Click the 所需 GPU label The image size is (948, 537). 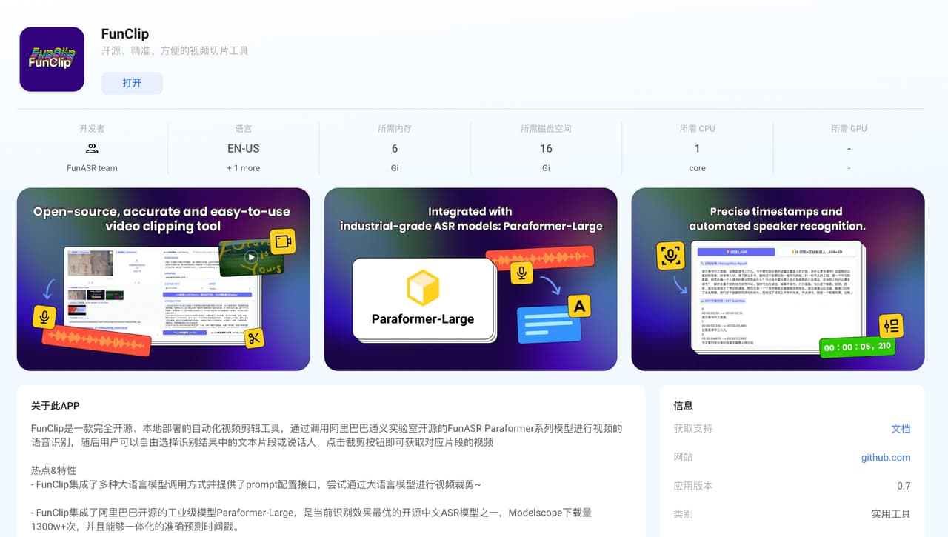[x=849, y=129]
